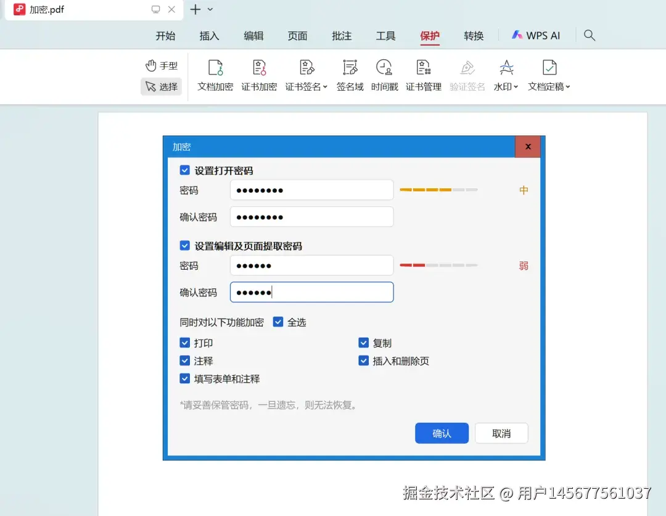
Task: Switch to the 转换 ribbon tab
Action: click(474, 35)
